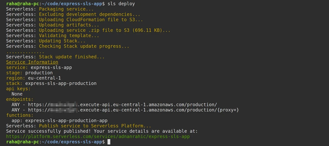Viewport: 329px width, 146px height.
Task: Click the 'Service Information' underlined heading
Action: point(32,62)
